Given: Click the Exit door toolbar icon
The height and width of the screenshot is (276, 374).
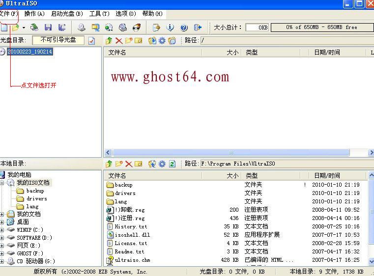Looking at the screenshot, I should click(x=198, y=28).
